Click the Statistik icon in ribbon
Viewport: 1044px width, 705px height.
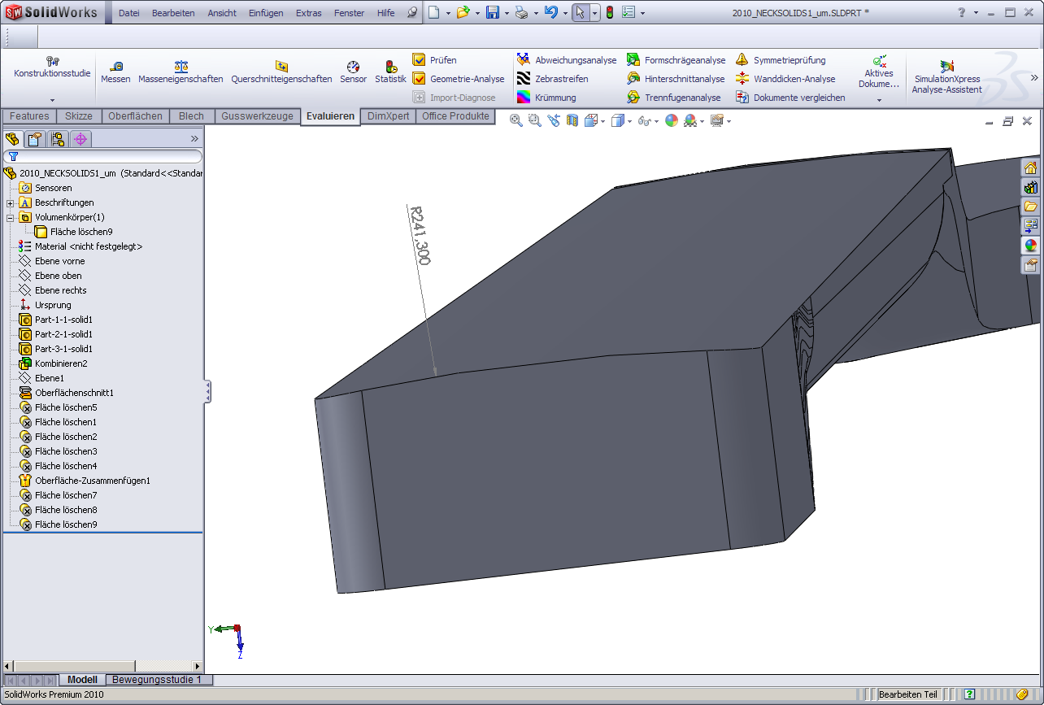click(390, 67)
